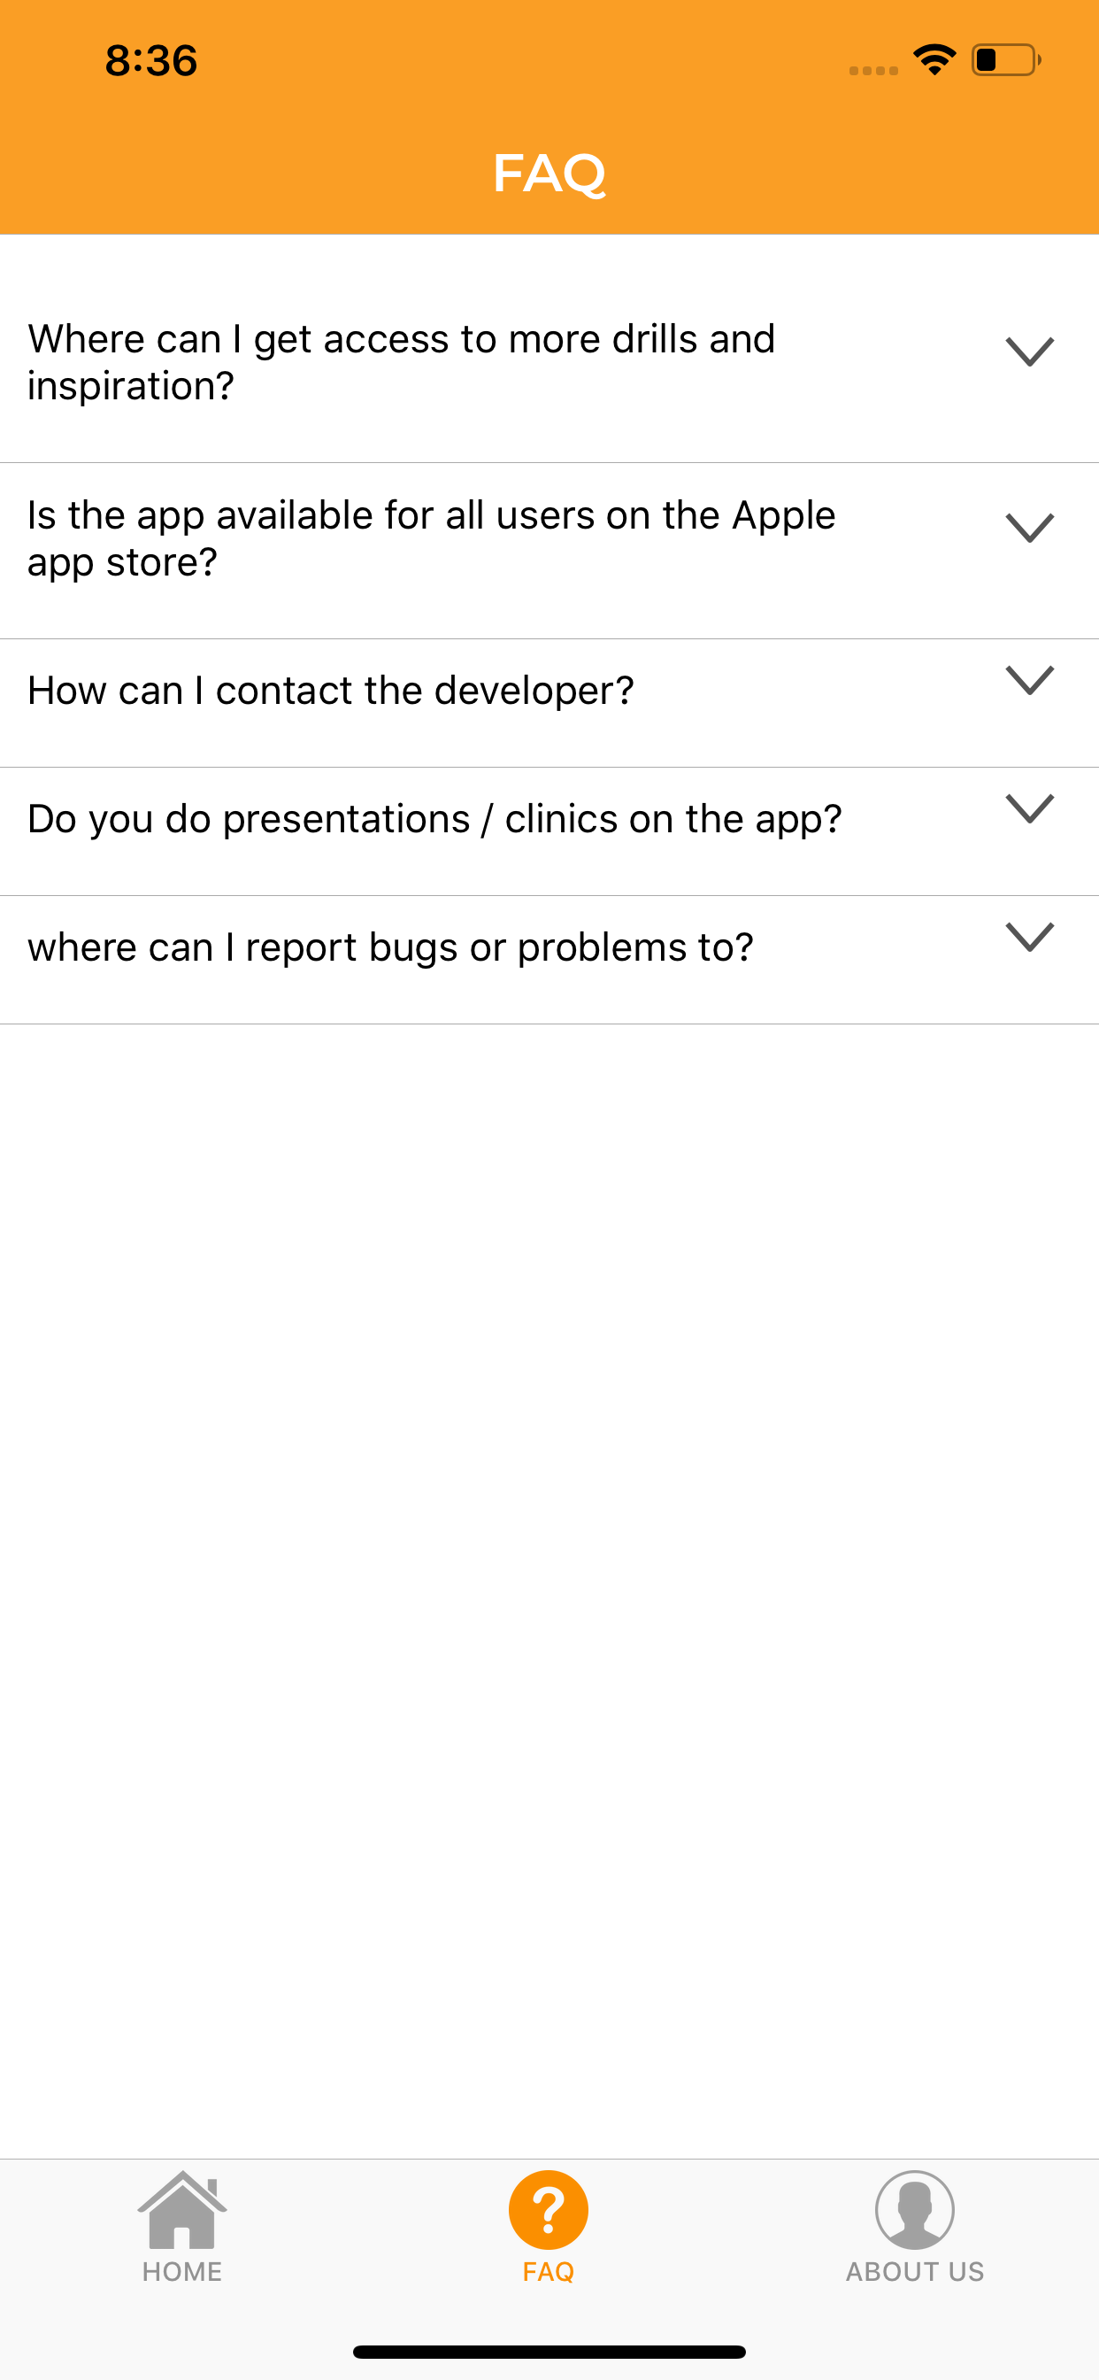Screen dimensions: 1099x2380
Task: Select the FAQ tab label
Action: pyautogui.click(x=549, y=2272)
